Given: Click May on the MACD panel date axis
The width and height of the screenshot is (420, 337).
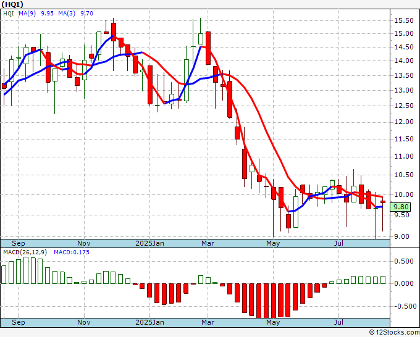Looking at the screenshot, I should tap(273, 322).
